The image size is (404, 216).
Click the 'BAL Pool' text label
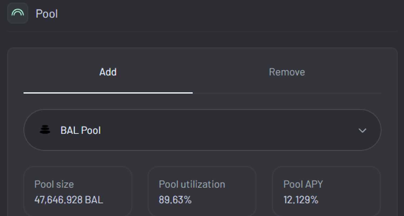[81, 130]
